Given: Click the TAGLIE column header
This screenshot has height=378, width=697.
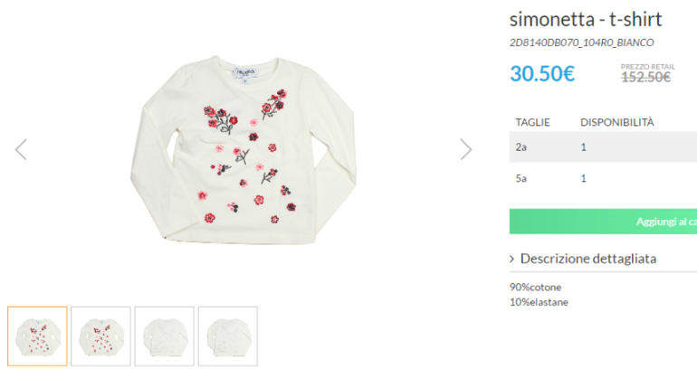Looking at the screenshot, I should click(532, 122).
